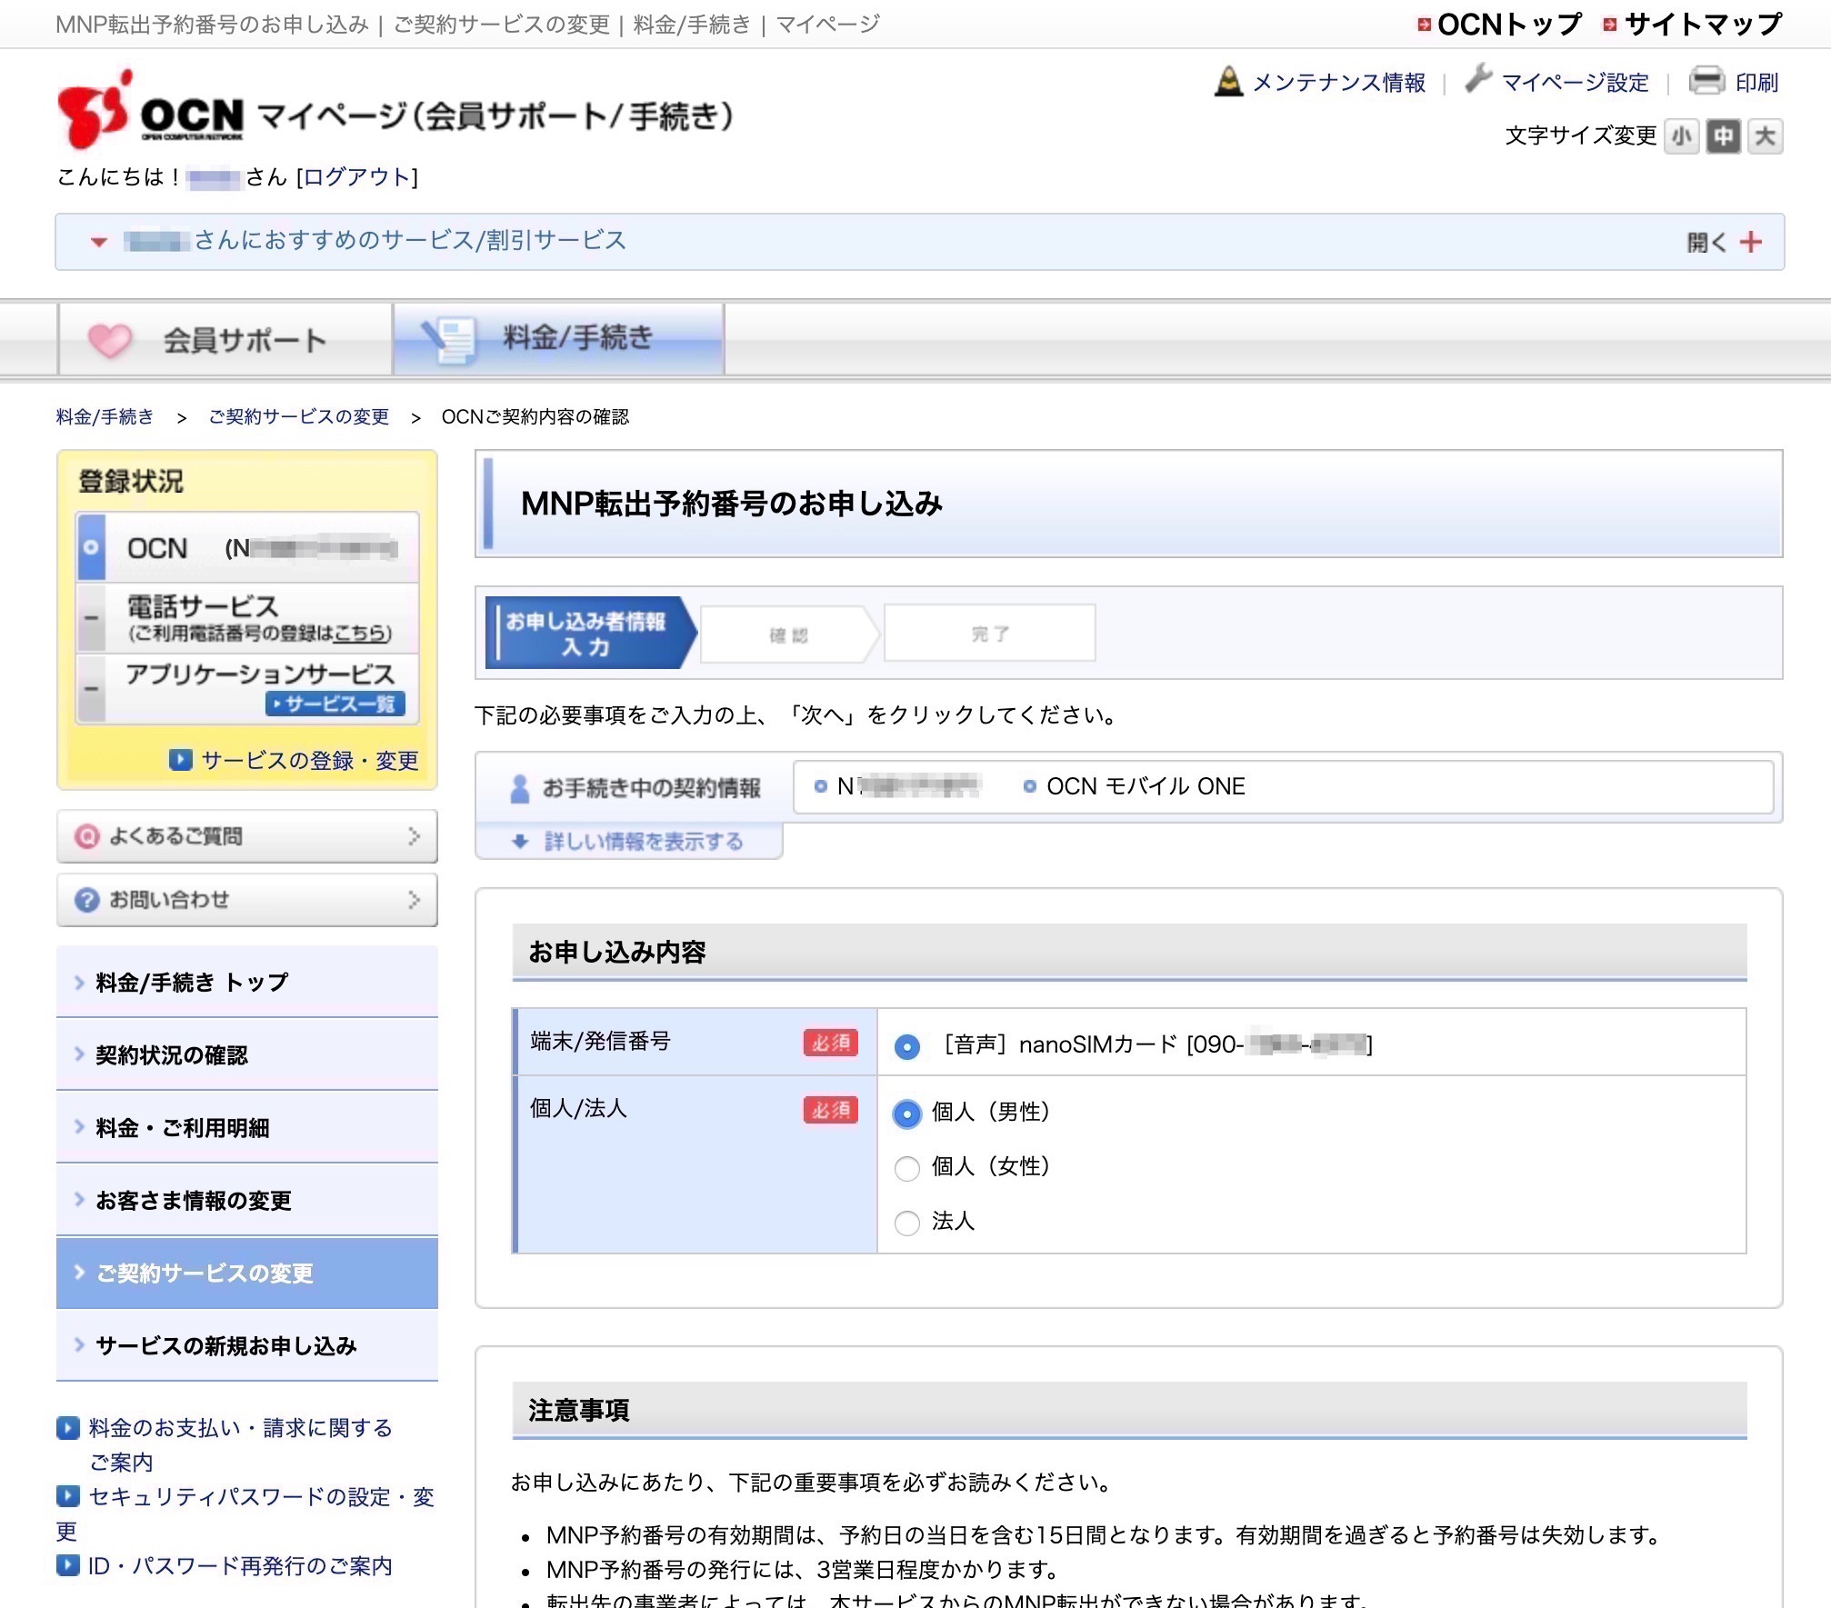Set text size to 中
The width and height of the screenshot is (1831, 1608).
point(1723,136)
